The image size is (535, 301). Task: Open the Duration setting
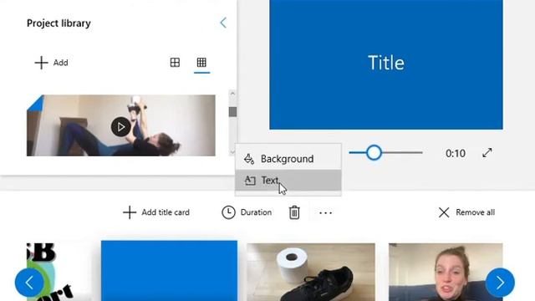[x=247, y=212]
